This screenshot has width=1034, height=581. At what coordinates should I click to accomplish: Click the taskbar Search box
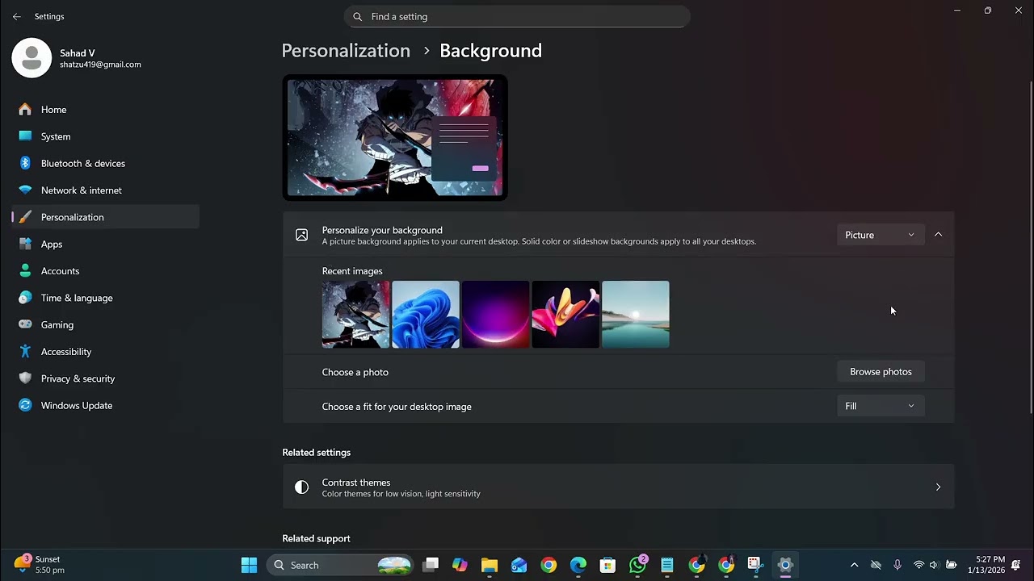pos(341,565)
